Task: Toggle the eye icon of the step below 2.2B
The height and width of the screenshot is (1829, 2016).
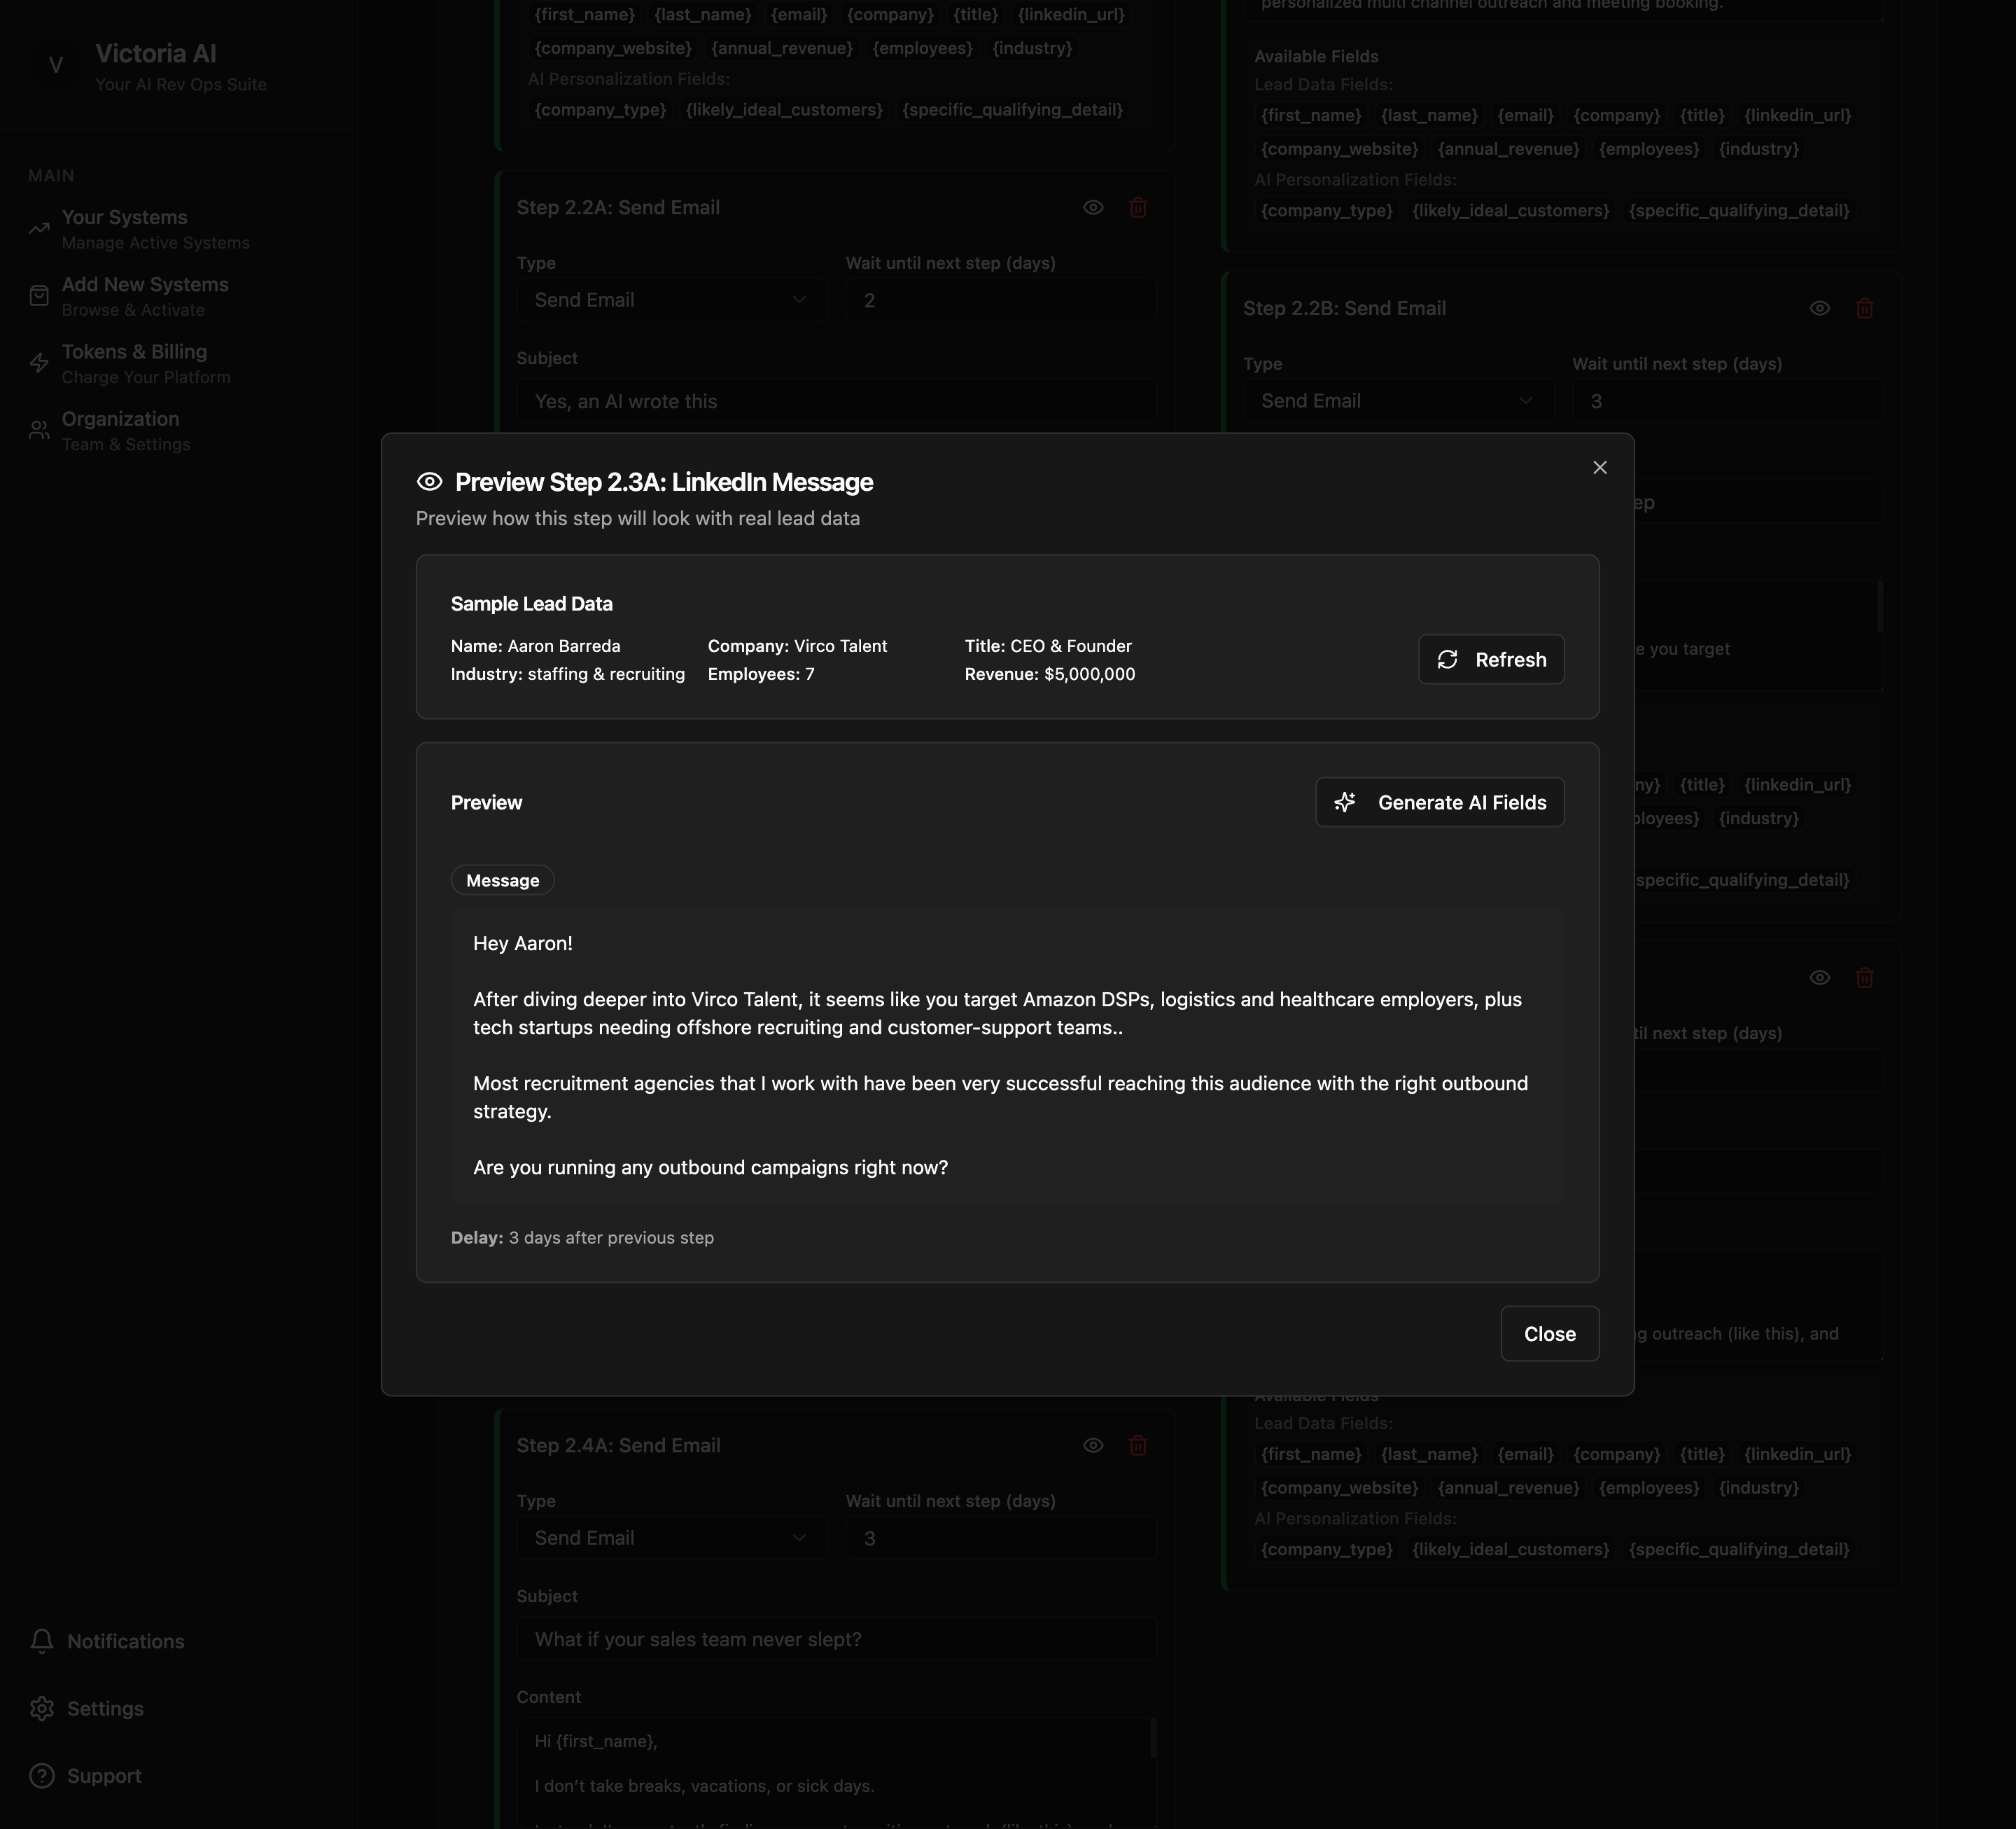Action: [1819, 978]
